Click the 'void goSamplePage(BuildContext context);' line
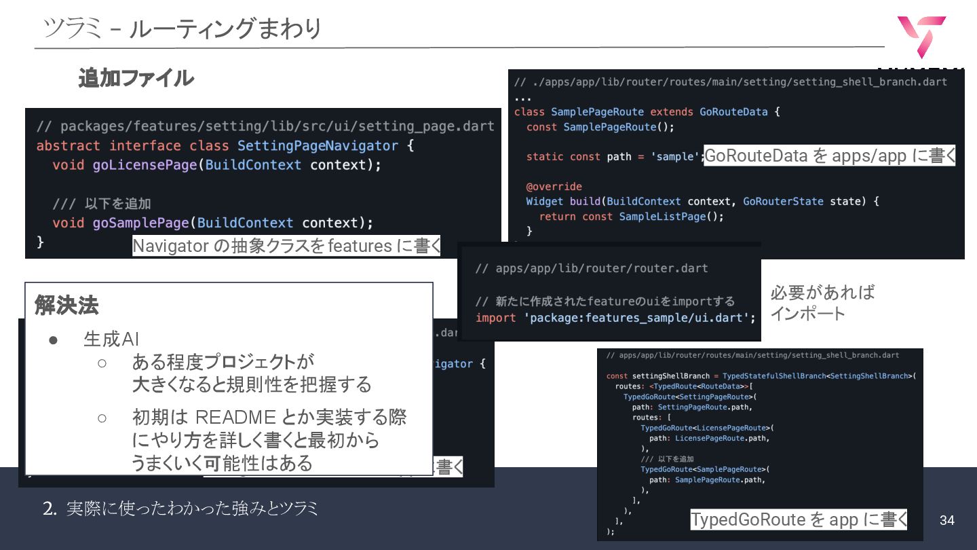The image size is (977, 550). click(213, 223)
